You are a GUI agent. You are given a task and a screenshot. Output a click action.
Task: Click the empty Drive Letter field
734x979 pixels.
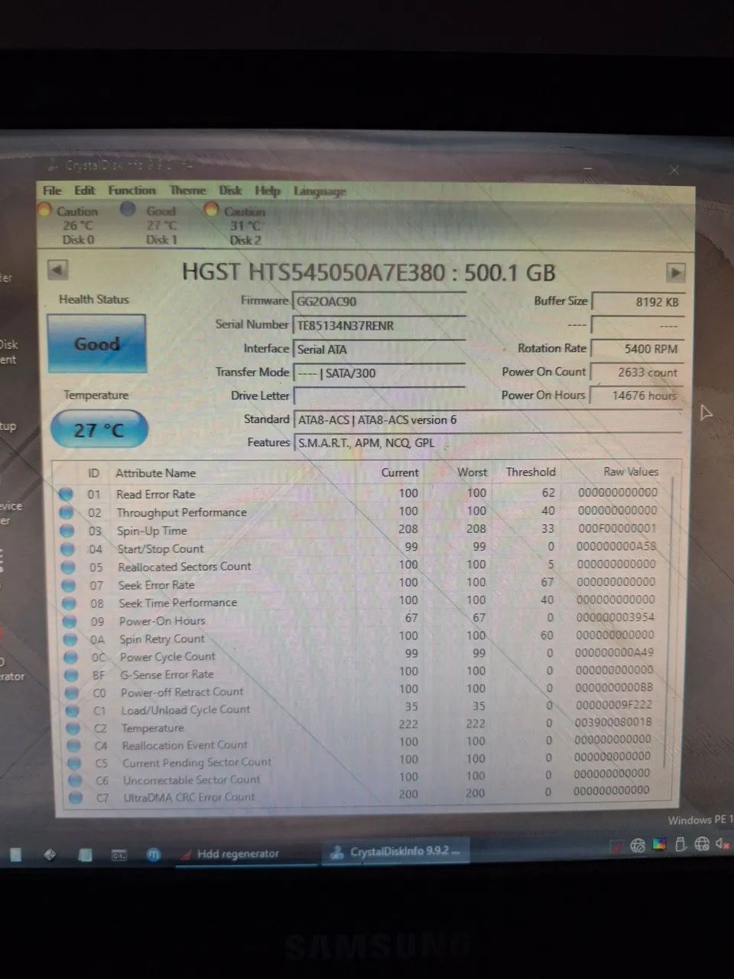[379, 396]
